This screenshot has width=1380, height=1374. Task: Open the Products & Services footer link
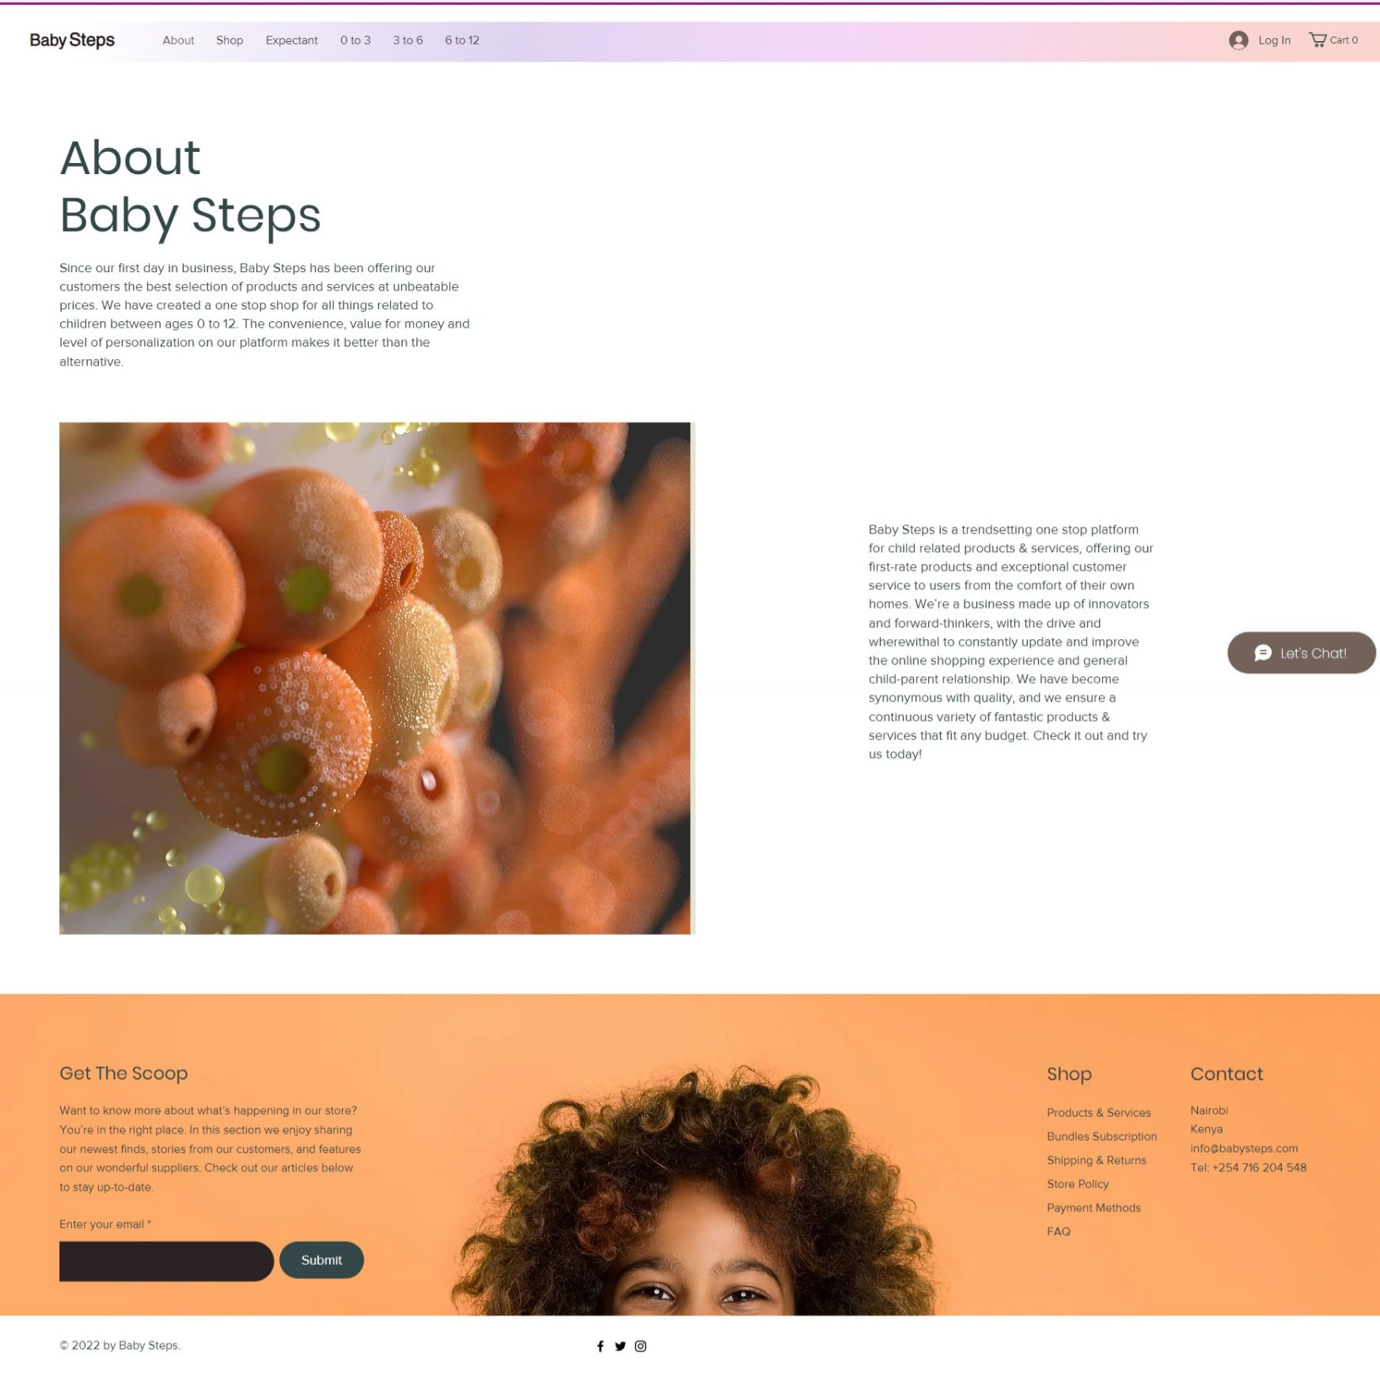click(x=1098, y=1112)
